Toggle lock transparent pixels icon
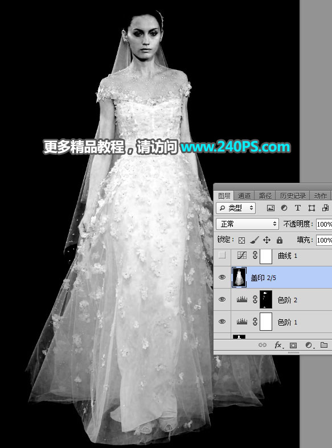This screenshot has height=448, width=332. click(241, 240)
